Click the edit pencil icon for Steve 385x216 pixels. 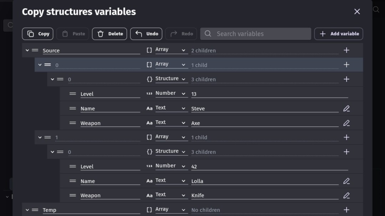click(346, 109)
